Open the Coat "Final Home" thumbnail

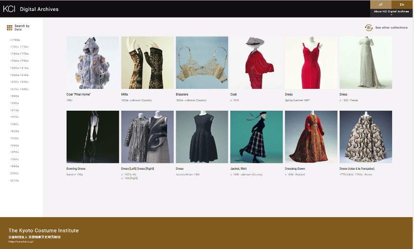(93, 63)
